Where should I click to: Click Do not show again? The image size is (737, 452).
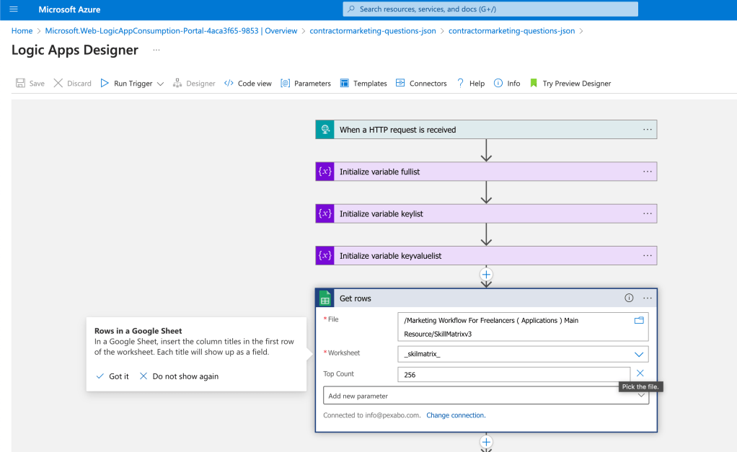point(179,376)
